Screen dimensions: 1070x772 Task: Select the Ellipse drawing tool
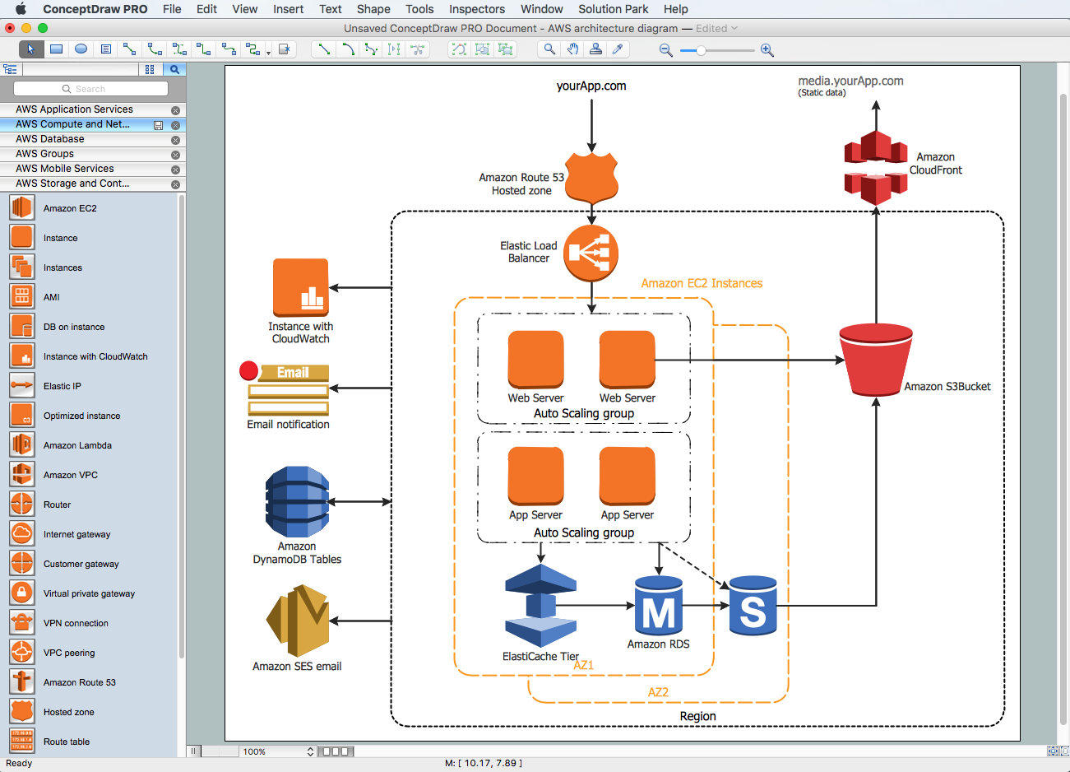[x=81, y=49]
